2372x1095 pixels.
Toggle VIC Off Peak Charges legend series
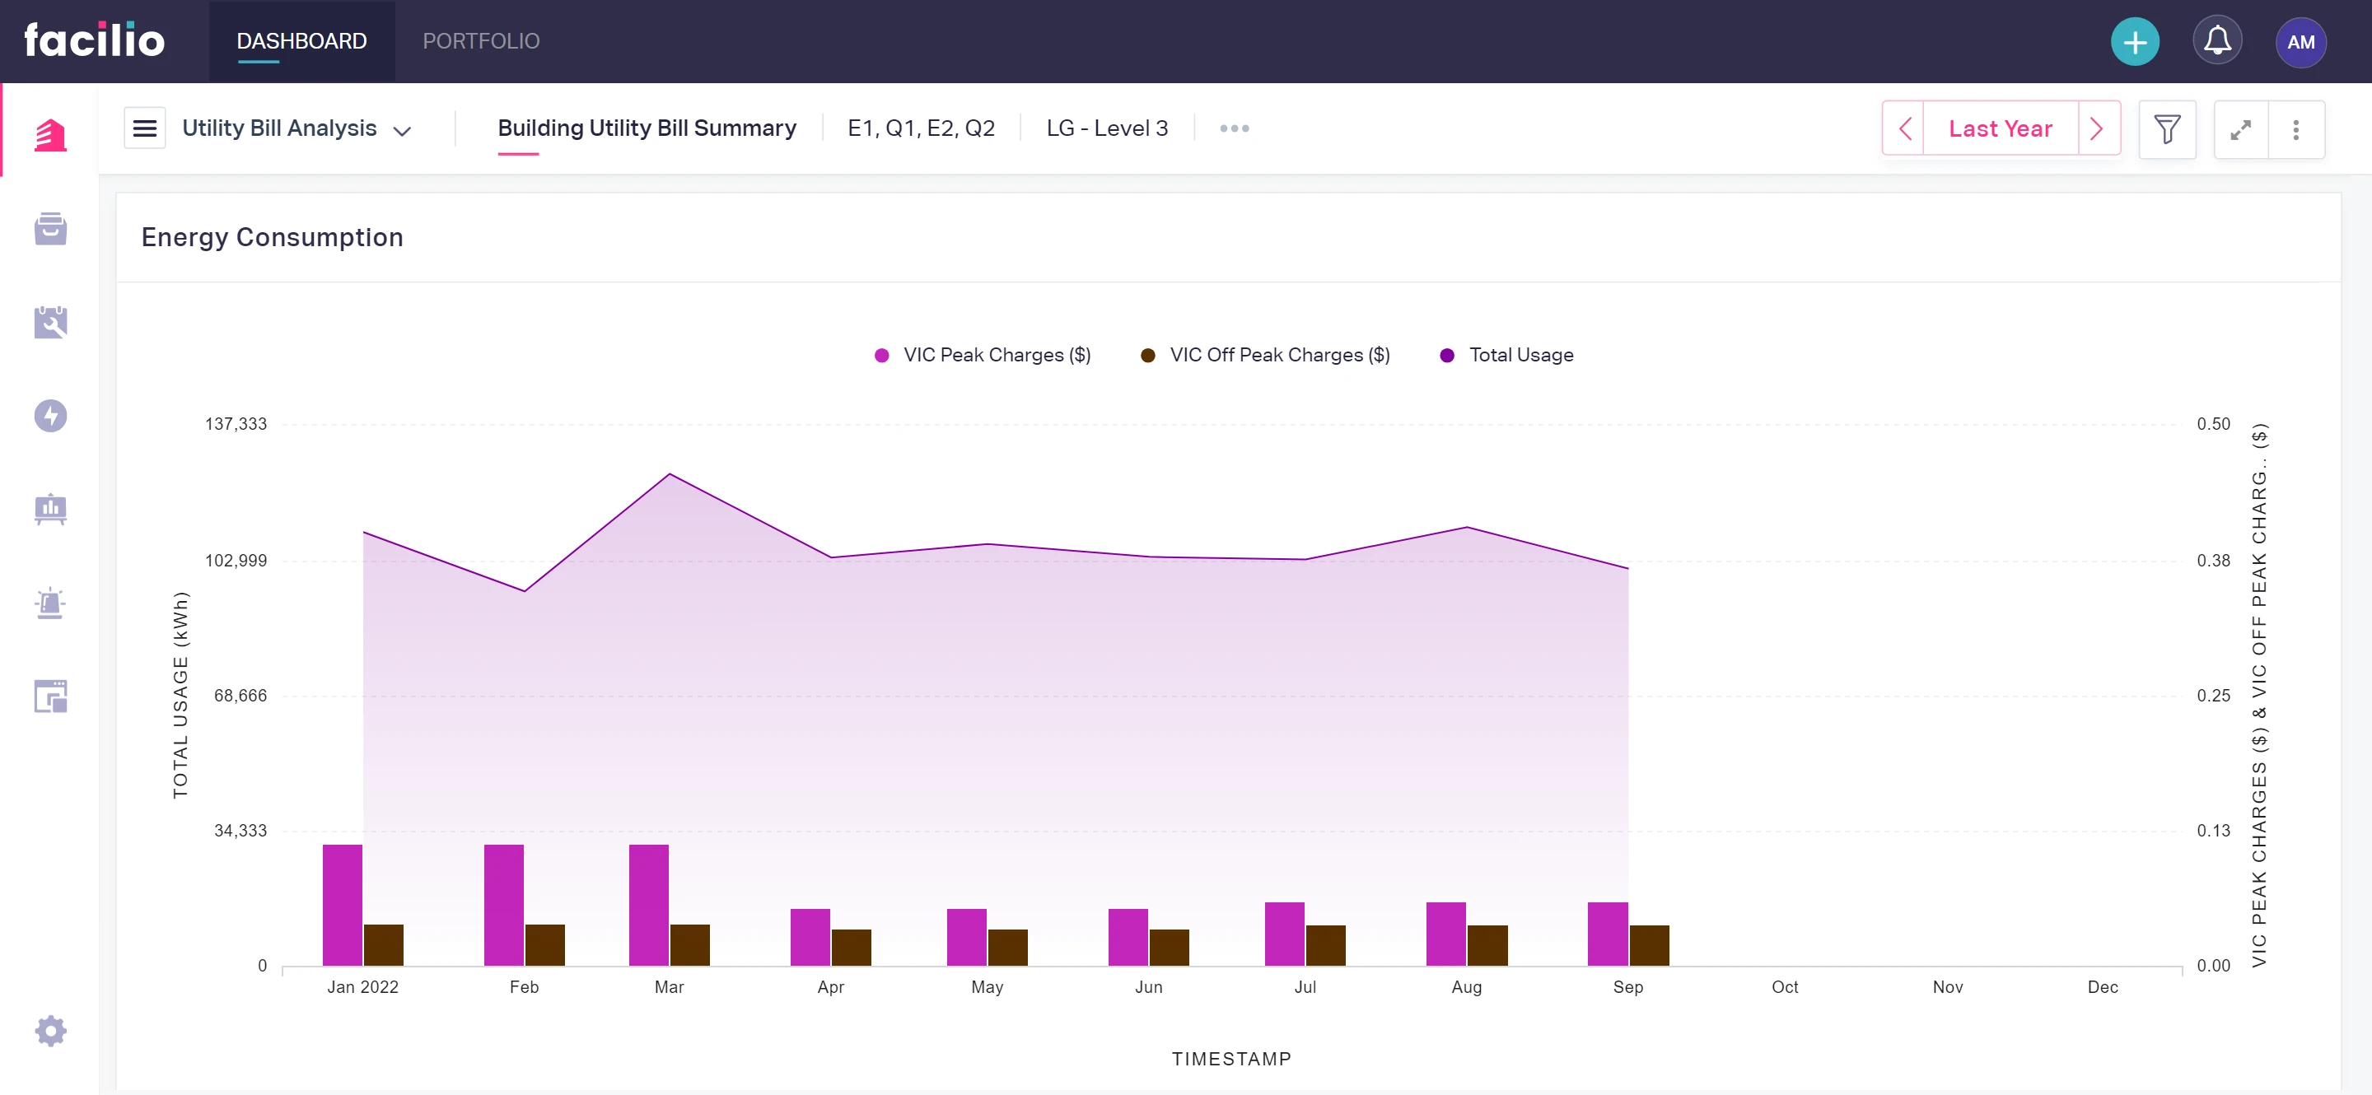(x=1265, y=355)
